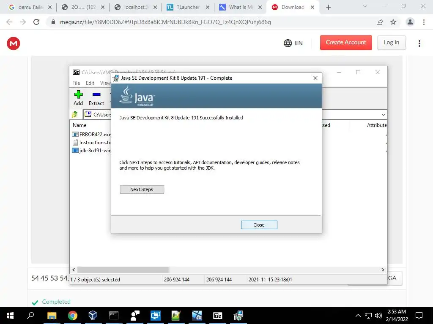433x324 pixels.
Task: Select the jdk-8u191 file in the 7-Zip list
Action: click(92, 151)
